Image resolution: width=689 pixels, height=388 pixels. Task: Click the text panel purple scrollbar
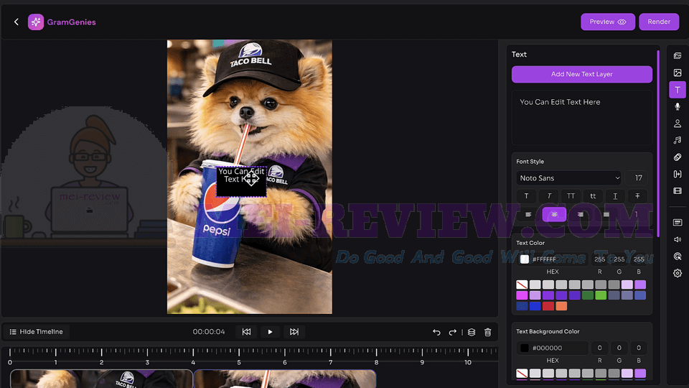[x=658, y=144]
